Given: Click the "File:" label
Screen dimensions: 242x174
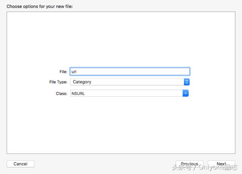Looking at the screenshot, I should (63, 71).
